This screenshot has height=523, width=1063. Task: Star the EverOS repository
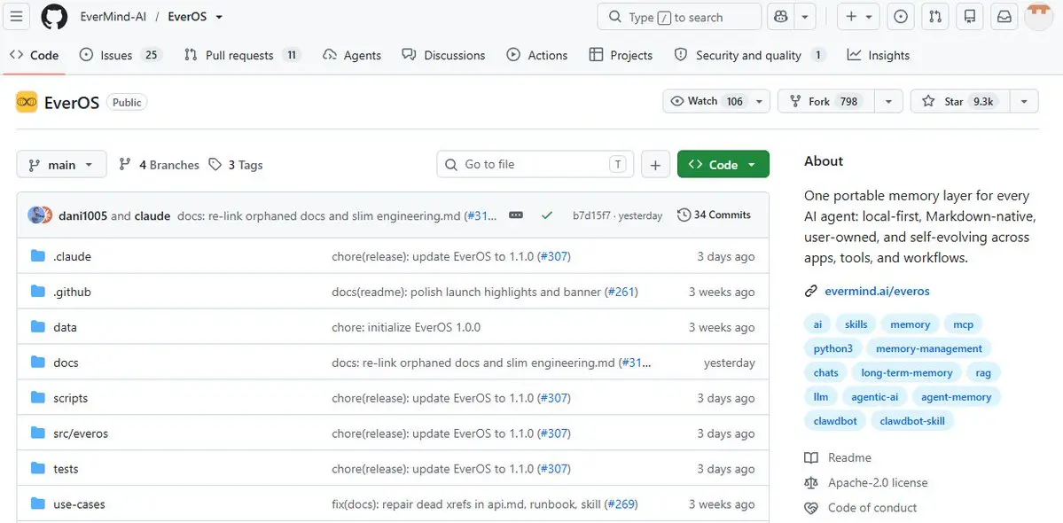click(960, 102)
